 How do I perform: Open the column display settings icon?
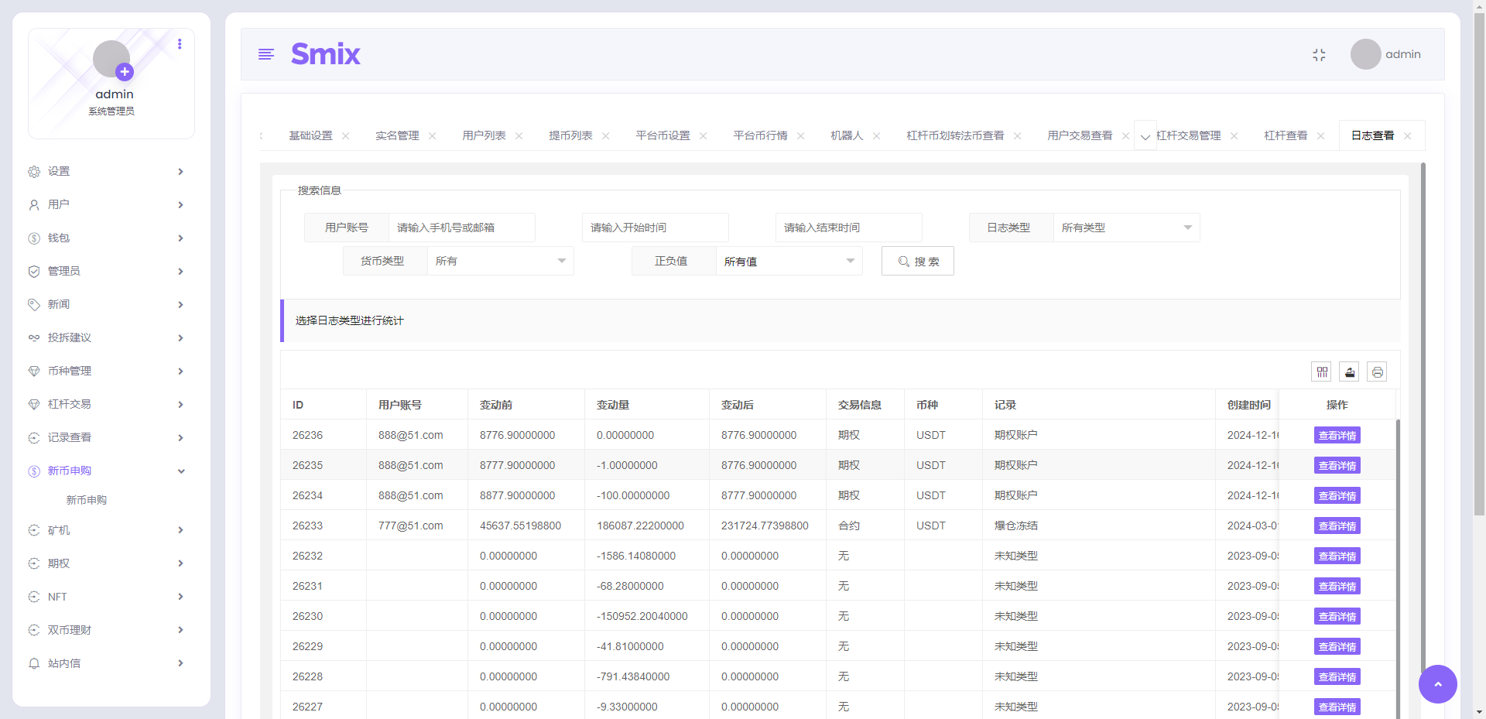coord(1321,371)
